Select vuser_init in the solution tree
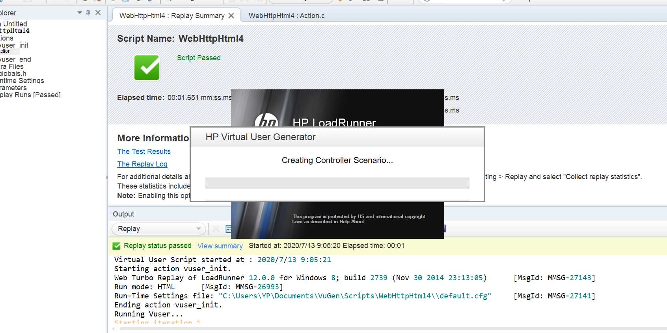This screenshot has height=333, width=667. click(x=14, y=45)
